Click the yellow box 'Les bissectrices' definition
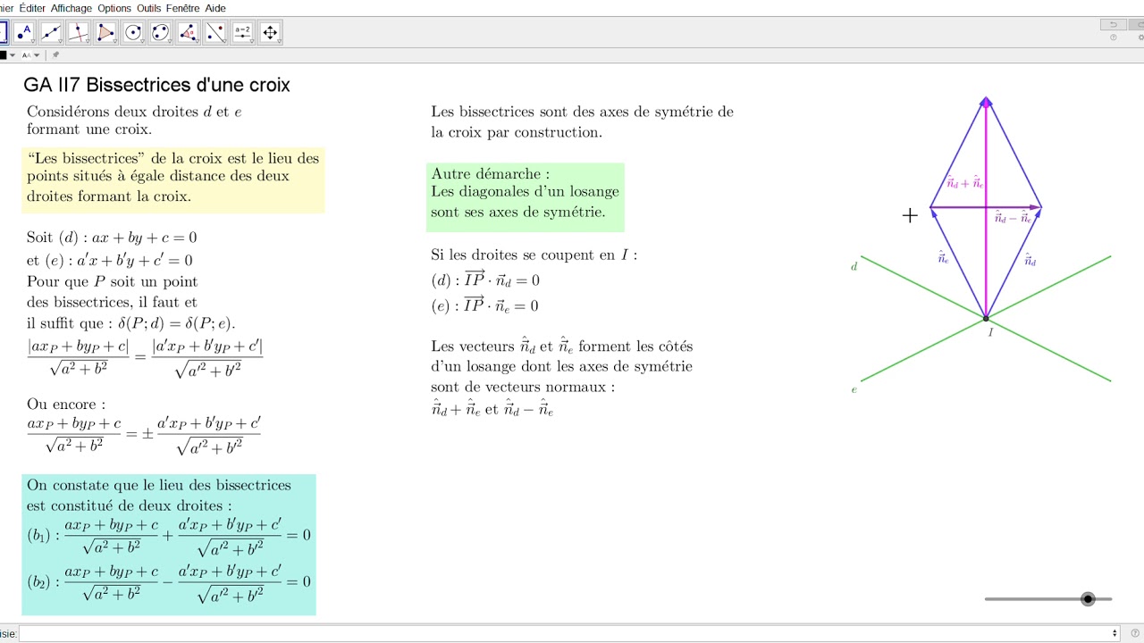The height and width of the screenshot is (643, 1144). [x=173, y=180]
